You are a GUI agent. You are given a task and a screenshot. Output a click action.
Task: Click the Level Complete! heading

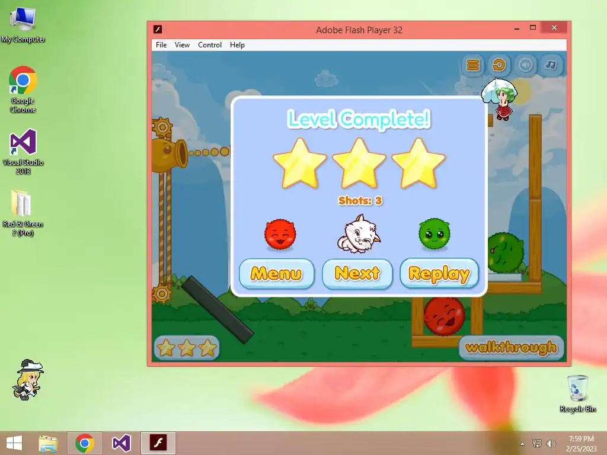pos(359,118)
